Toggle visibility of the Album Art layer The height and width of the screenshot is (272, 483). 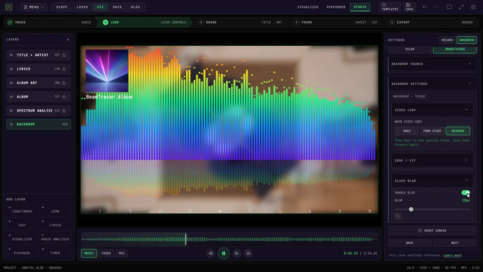tap(11, 83)
